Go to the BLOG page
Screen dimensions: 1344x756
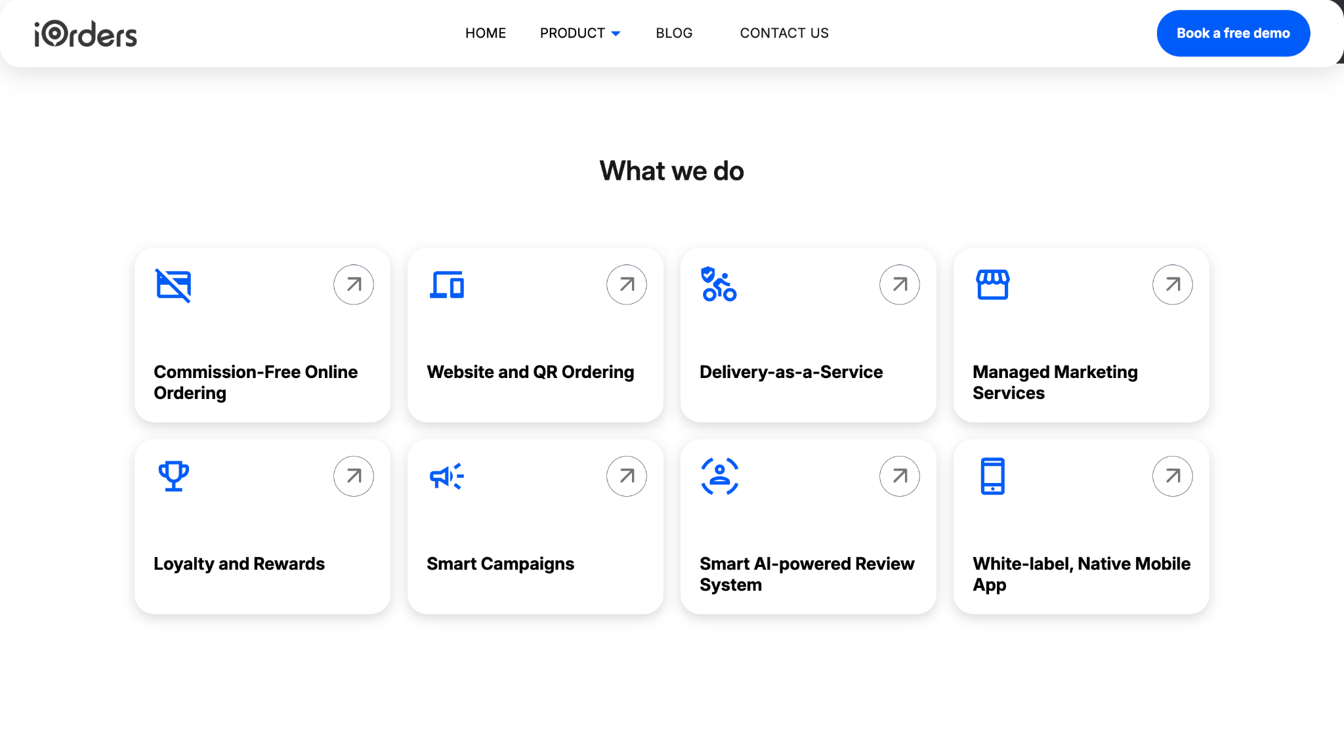674,33
